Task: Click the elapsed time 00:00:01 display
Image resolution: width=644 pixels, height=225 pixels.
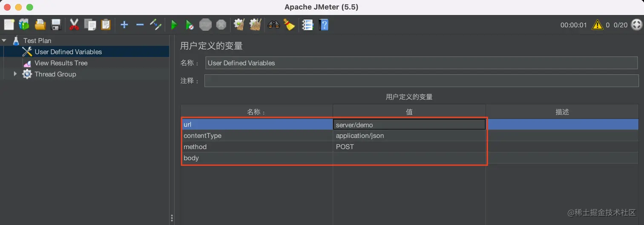Action: point(573,25)
